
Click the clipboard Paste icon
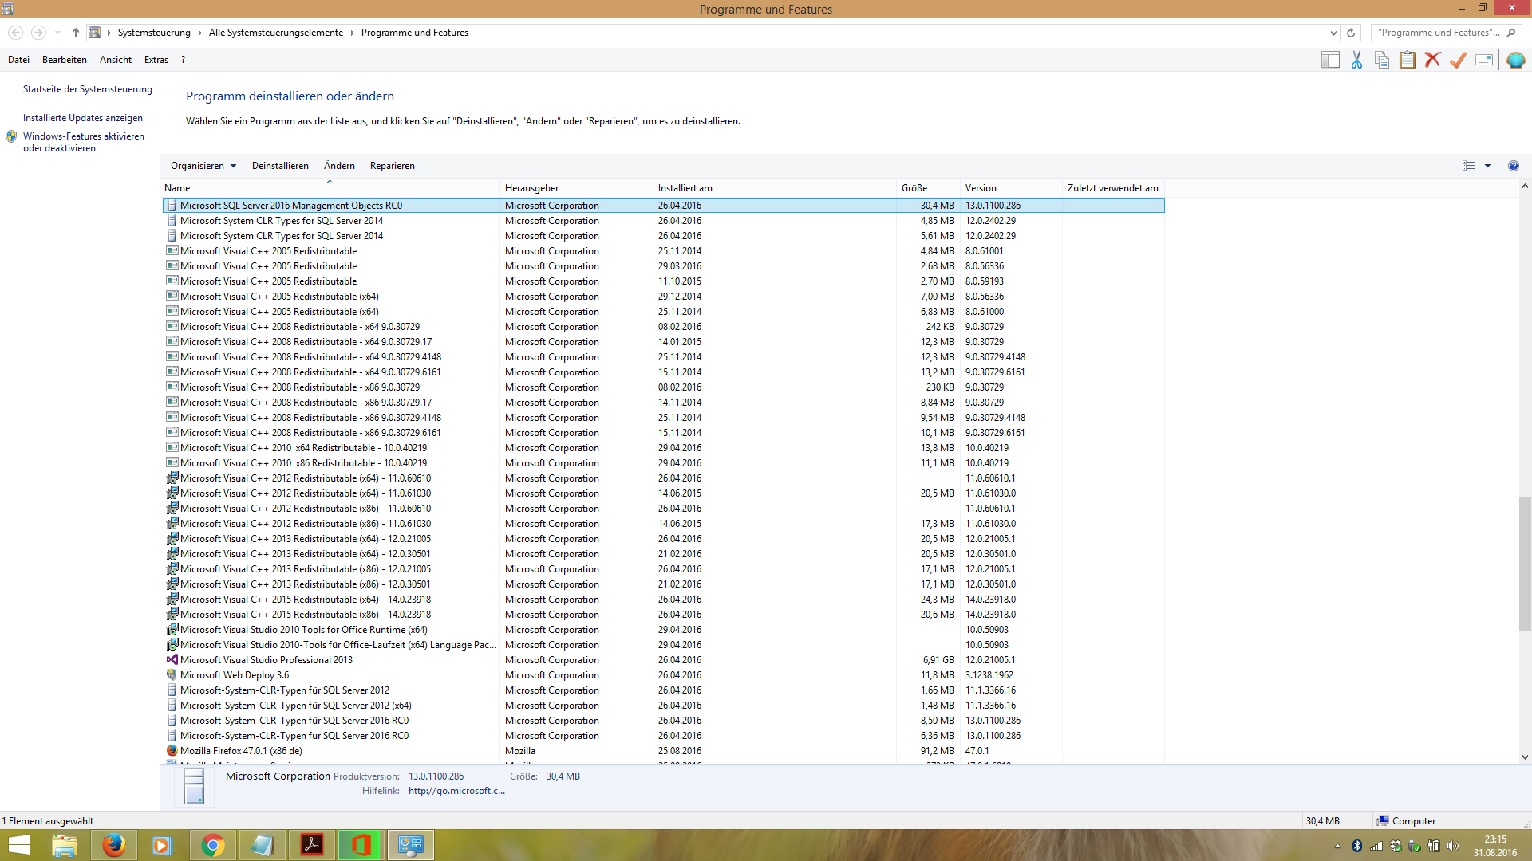pos(1408,60)
